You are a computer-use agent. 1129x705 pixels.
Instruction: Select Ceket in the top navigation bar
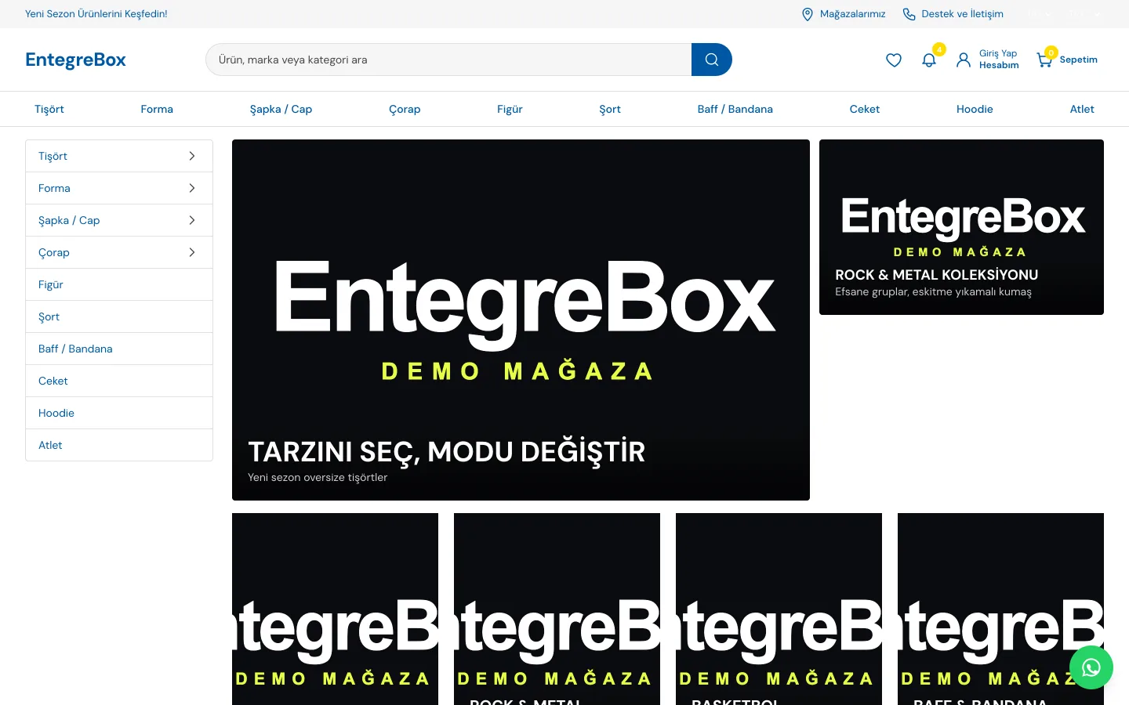[x=865, y=109]
